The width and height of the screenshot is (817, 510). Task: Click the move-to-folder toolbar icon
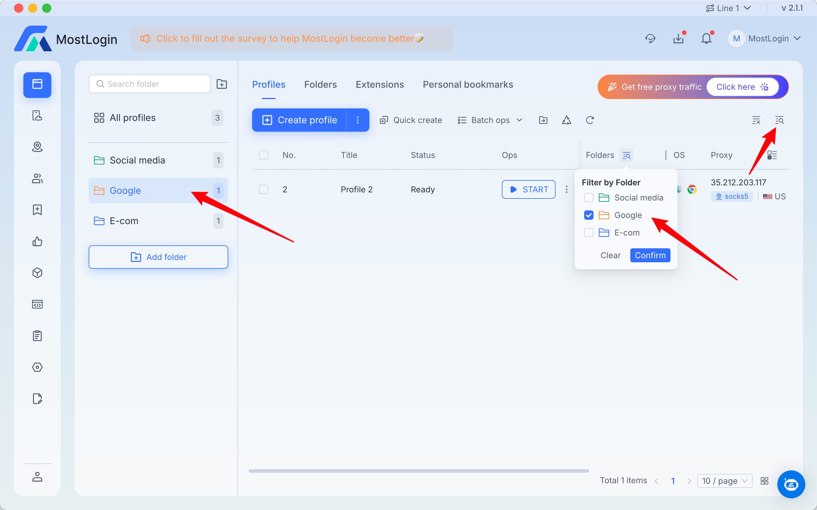pyautogui.click(x=543, y=120)
